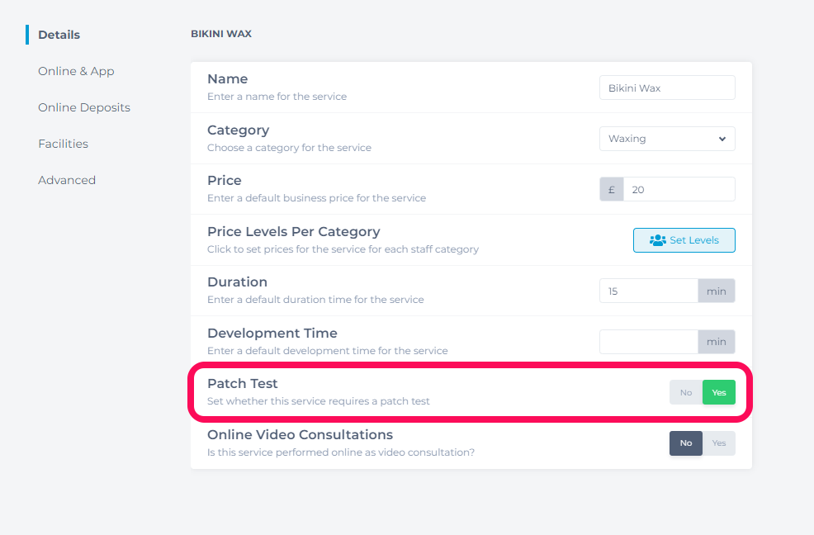
Task: Click the Duration field showing 15
Action: (x=649, y=291)
